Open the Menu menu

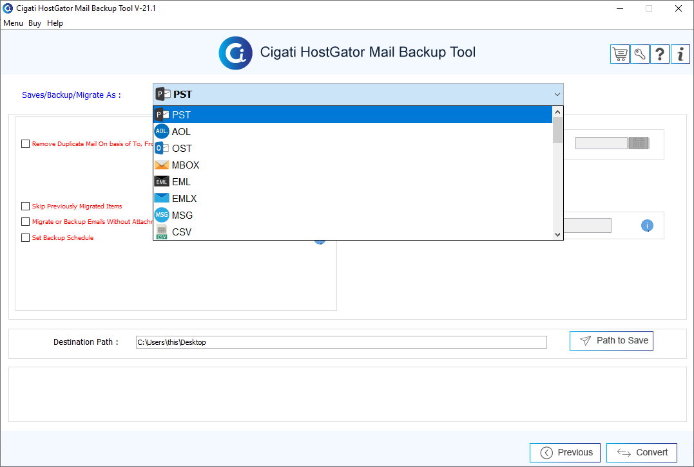(x=14, y=23)
